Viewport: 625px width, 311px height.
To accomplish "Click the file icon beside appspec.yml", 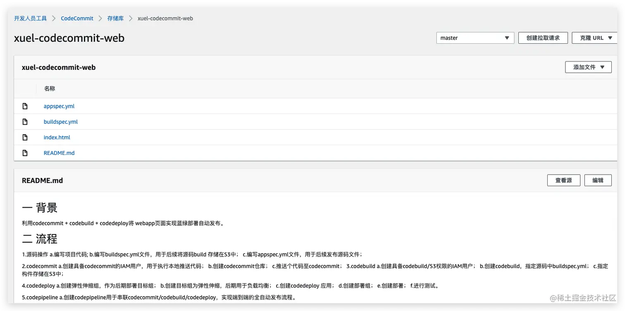I will (25, 106).
